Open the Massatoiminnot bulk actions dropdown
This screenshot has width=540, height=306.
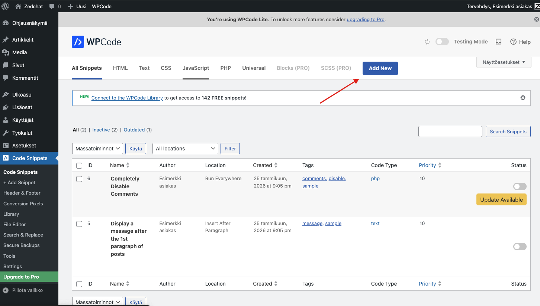coord(97,149)
